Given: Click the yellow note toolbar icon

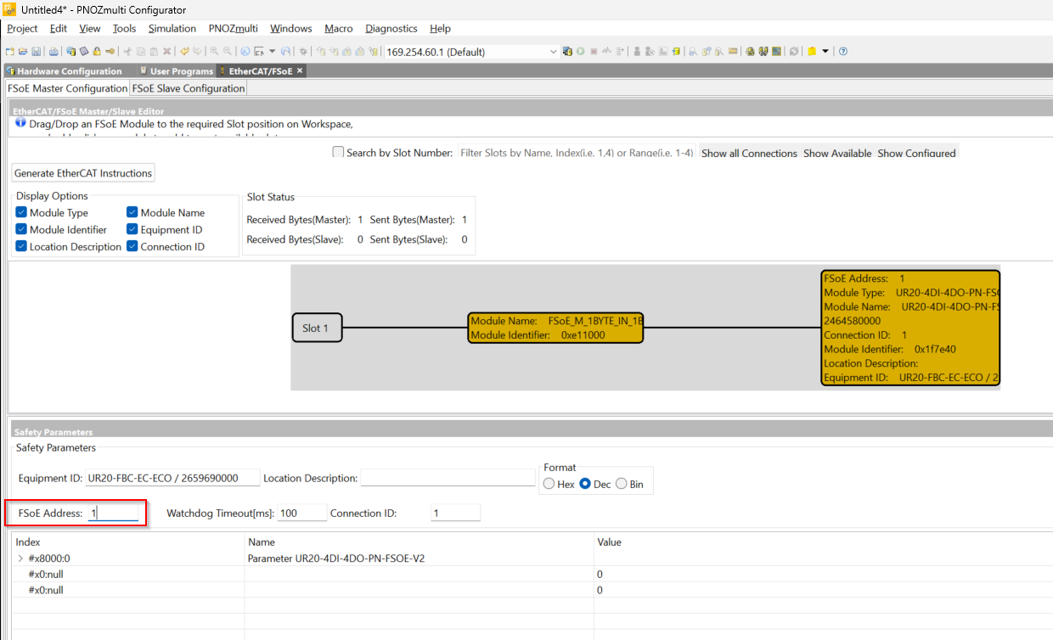Looking at the screenshot, I should (812, 51).
